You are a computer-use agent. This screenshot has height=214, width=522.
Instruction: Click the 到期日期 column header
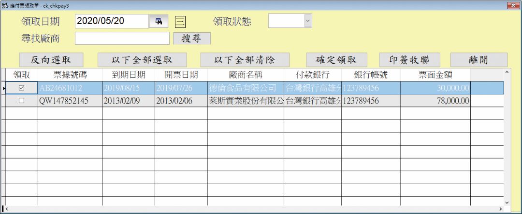coord(129,75)
